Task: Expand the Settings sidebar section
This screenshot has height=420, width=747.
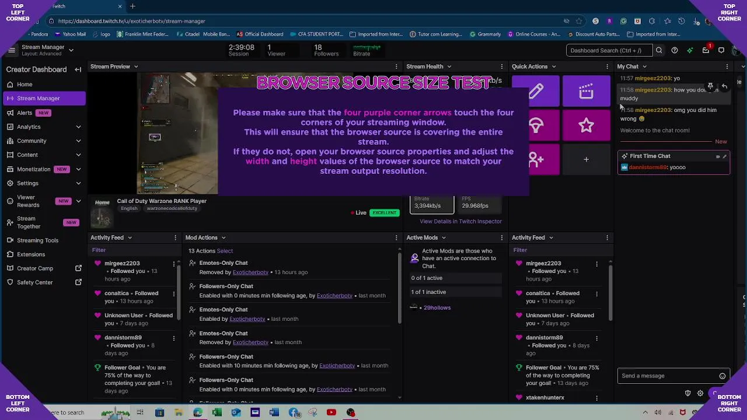Action: (78, 183)
